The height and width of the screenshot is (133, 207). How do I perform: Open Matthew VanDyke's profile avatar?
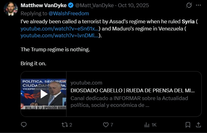click(11, 9)
